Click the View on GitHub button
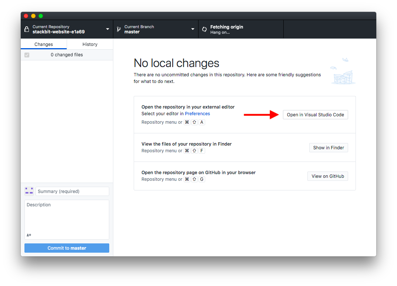This screenshot has height=286, width=397. click(328, 176)
